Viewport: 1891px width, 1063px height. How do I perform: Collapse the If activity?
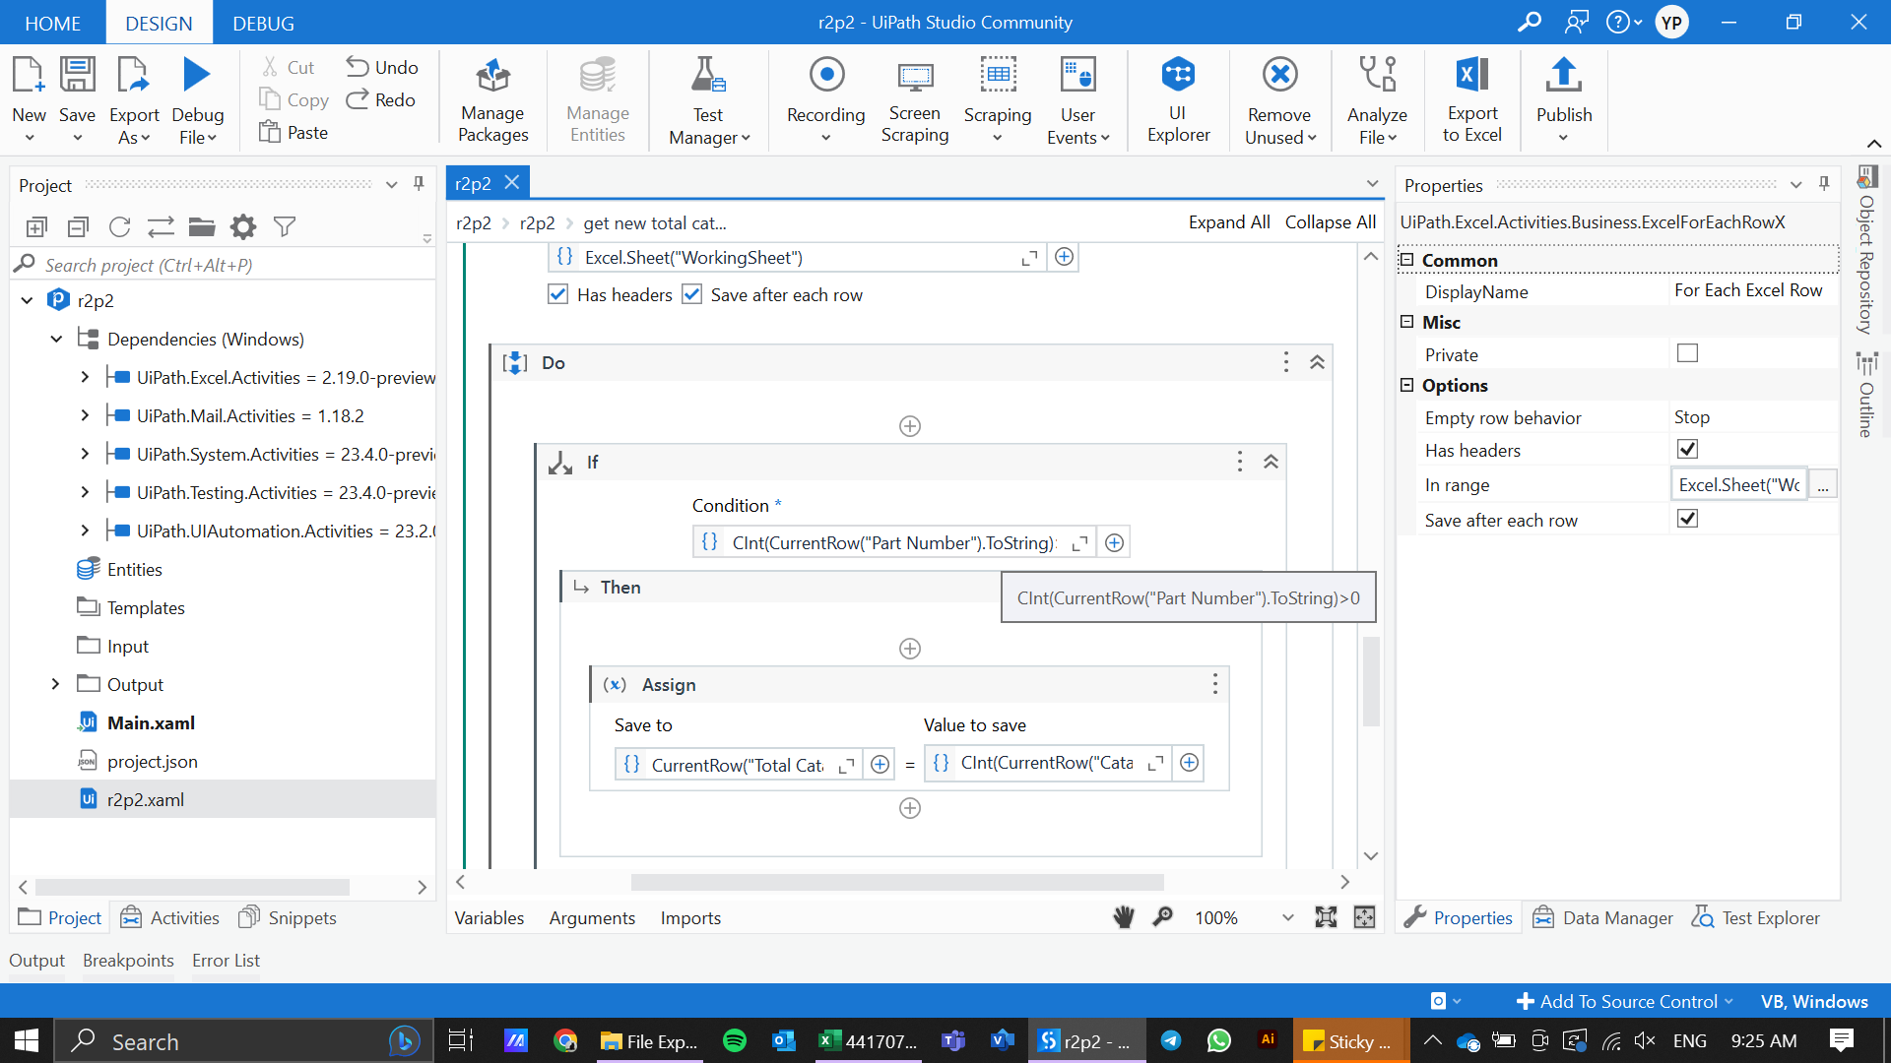click(x=1271, y=462)
